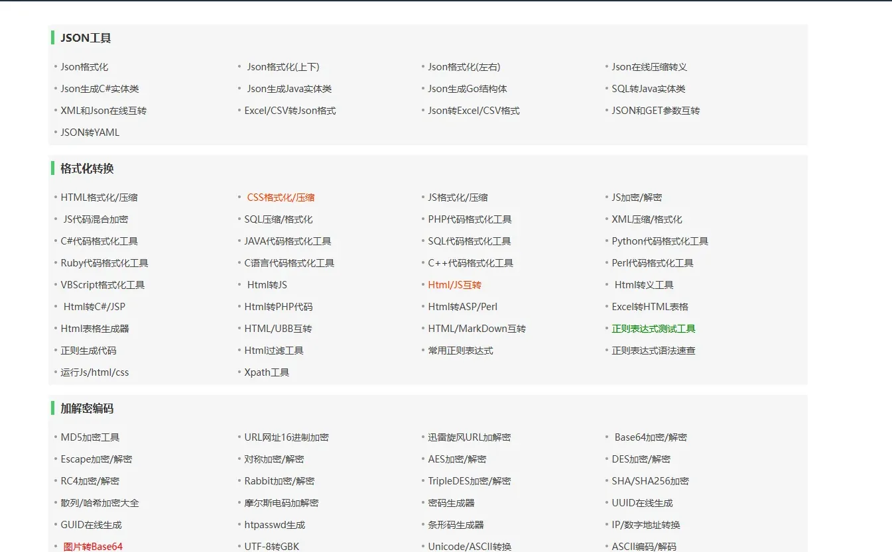892x552 pixels.
Task: Open the 运行Js/html/css tool
Action: coord(94,372)
